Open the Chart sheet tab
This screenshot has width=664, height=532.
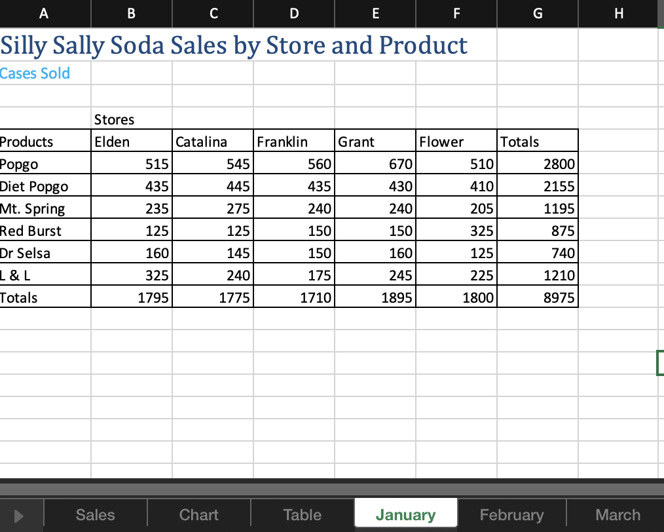pos(198,514)
